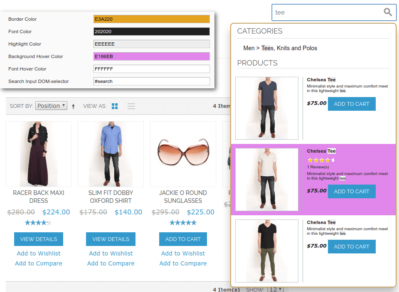Image resolution: width=399 pixels, height=292 pixels.
Task: Select Men > Tees, Knits and Polos category
Action: point(280,48)
